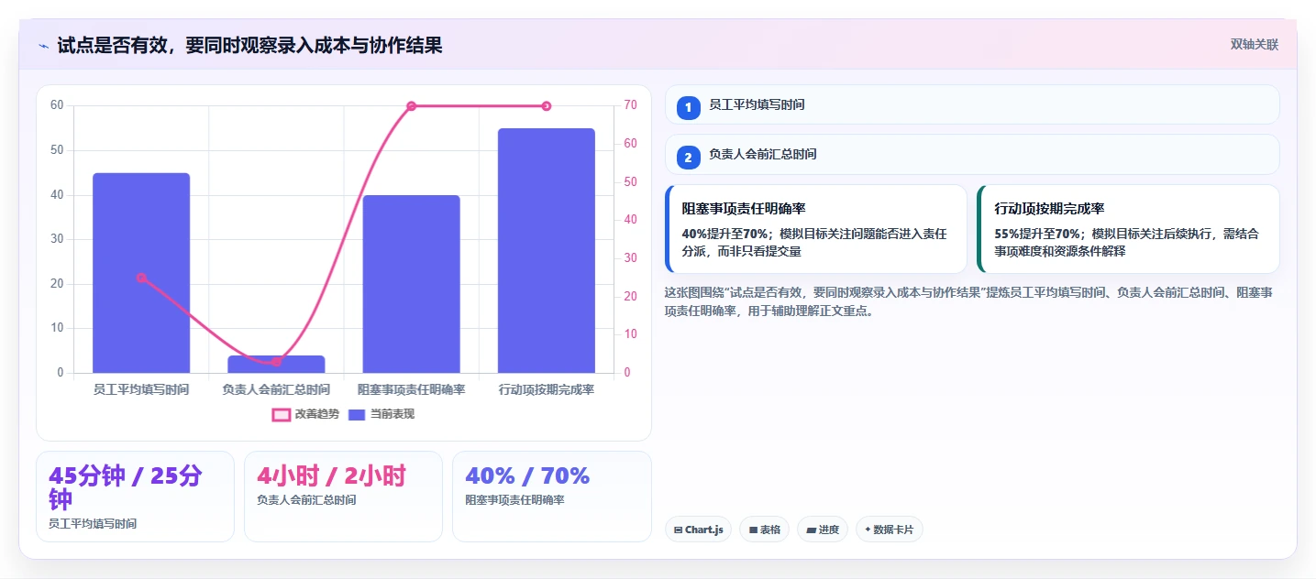Toggle the 改善趋势 legend entry

(305, 414)
